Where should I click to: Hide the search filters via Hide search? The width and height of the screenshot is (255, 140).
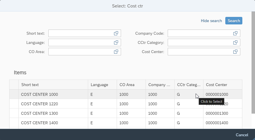coord(211,21)
